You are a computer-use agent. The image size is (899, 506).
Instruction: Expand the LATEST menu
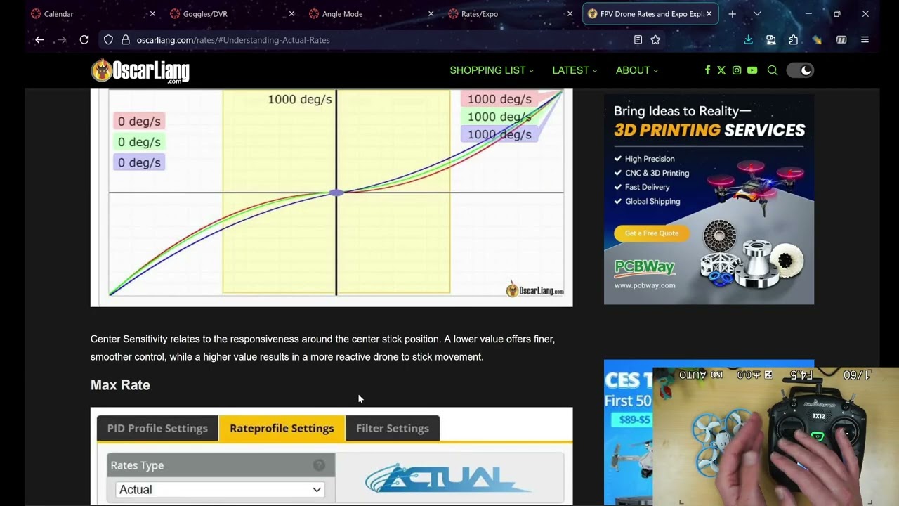[x=575, y=70]
